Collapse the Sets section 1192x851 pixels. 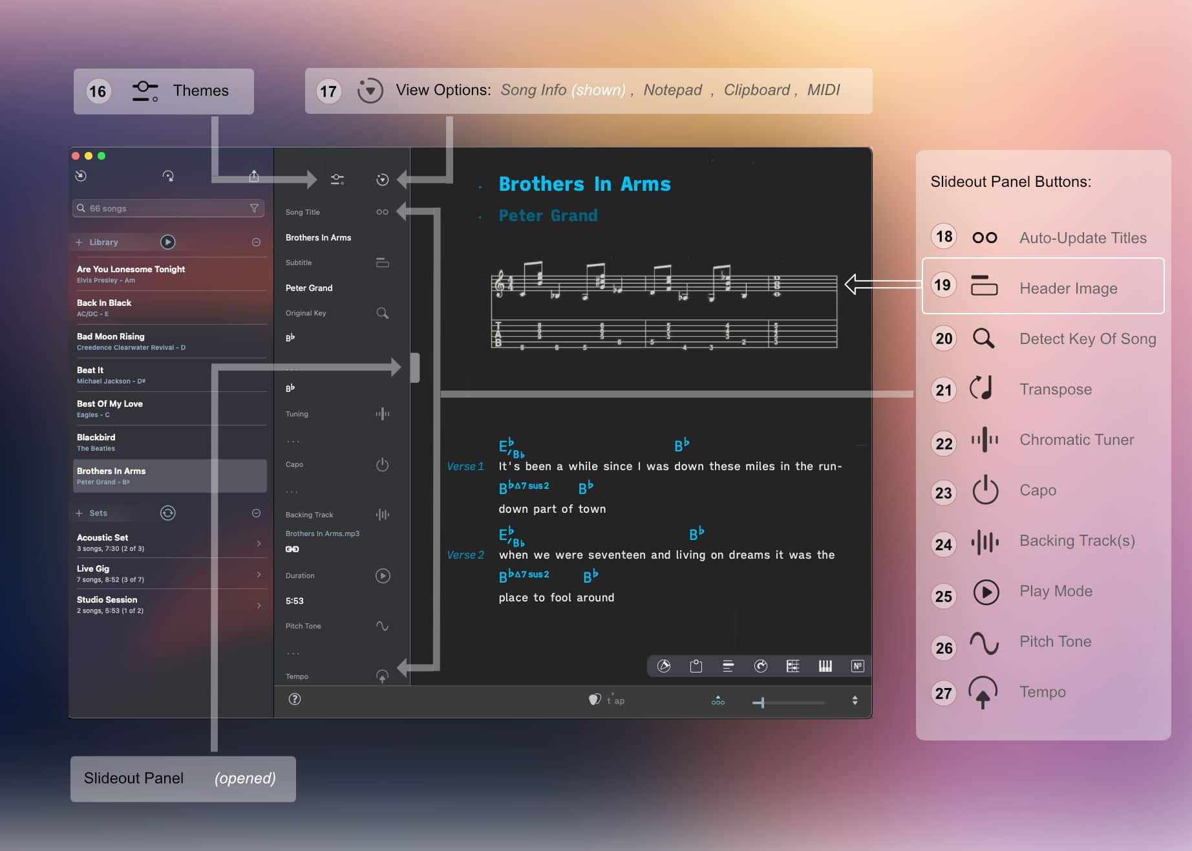tap(256, 513)
